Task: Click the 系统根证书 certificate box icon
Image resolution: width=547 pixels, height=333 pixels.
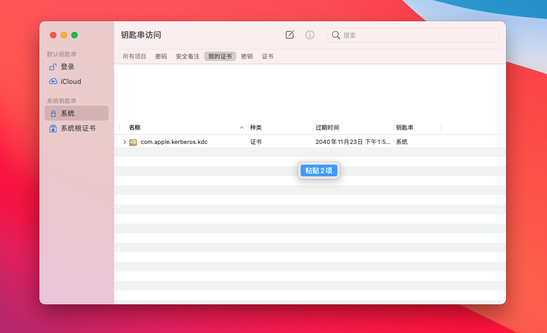Action: tap(53, 129)
